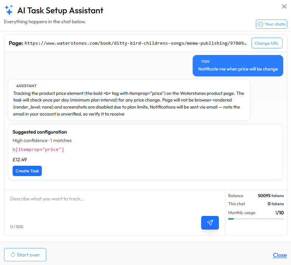Click the 'Suggested configuration' heading

(40, 132)
